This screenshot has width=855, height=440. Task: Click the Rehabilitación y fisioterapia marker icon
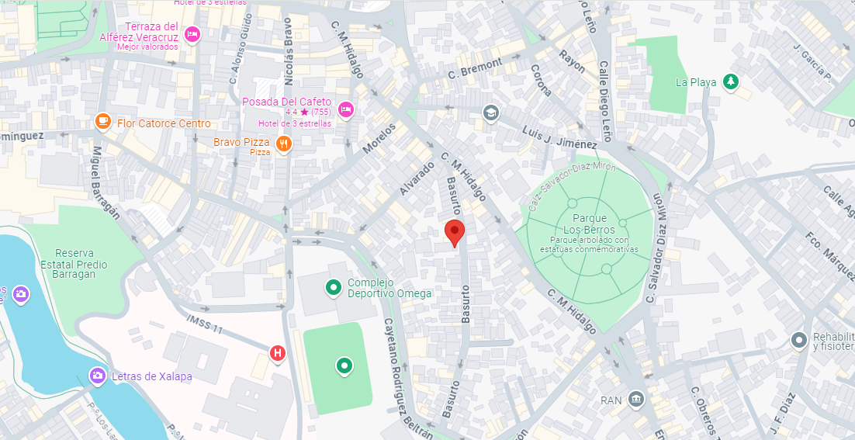point(799,341)
